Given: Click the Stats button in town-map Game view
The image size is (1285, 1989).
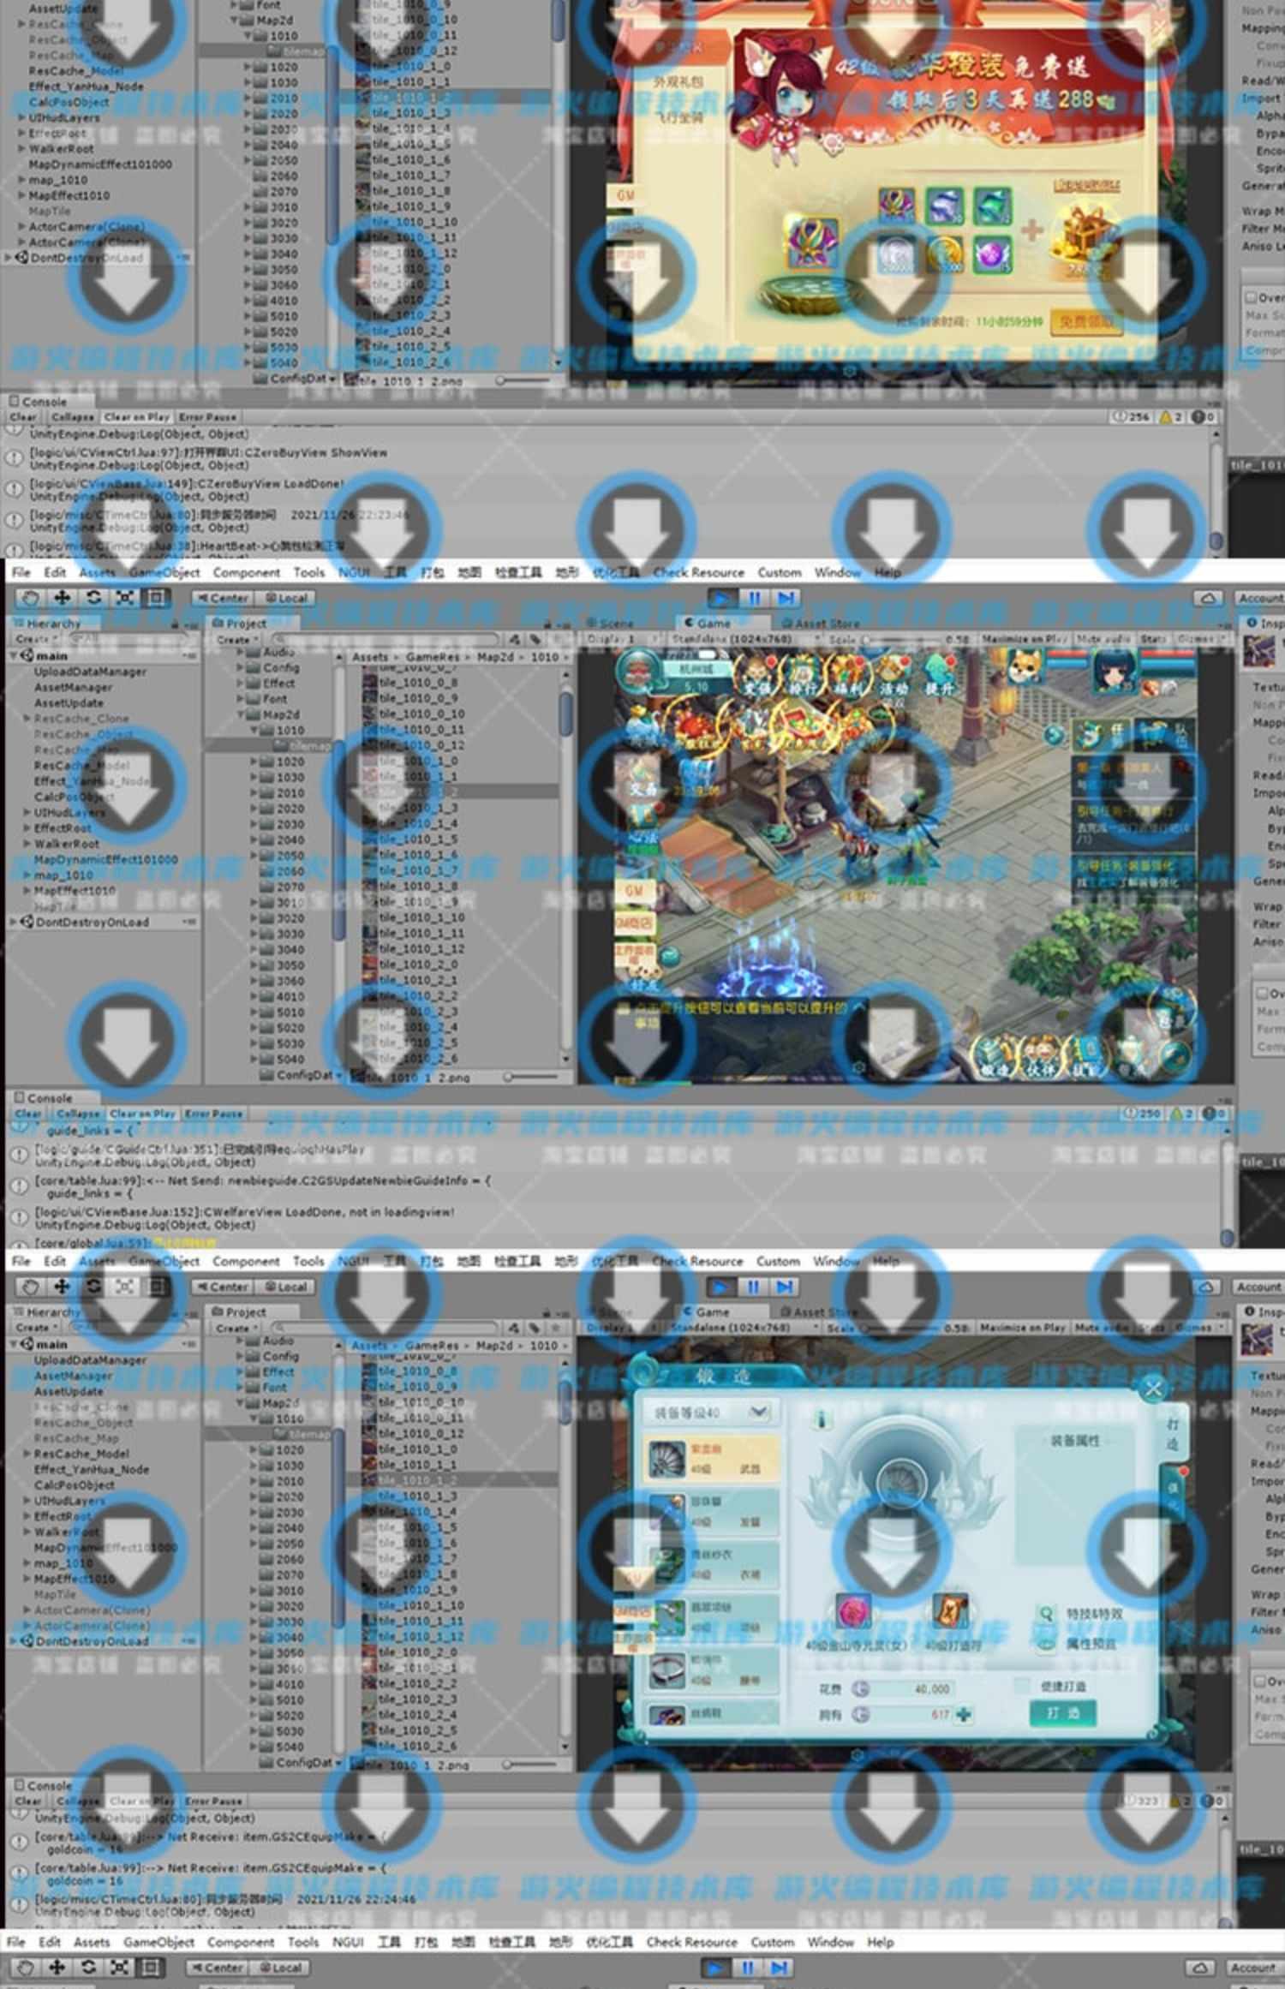Looking at the screenshot, I should 1153,639.
